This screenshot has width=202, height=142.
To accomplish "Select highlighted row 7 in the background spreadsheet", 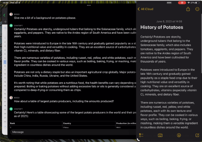I will tap(5, 62).
